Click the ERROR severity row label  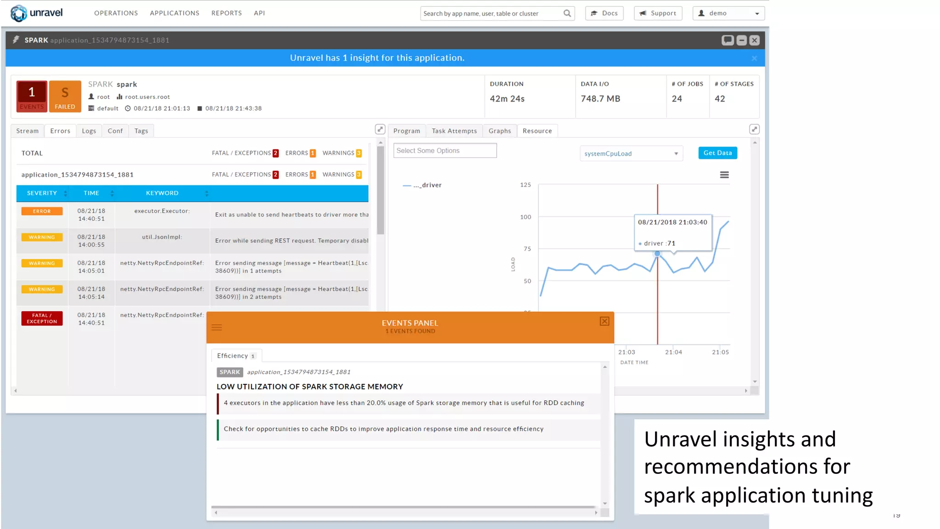(42, 211)
